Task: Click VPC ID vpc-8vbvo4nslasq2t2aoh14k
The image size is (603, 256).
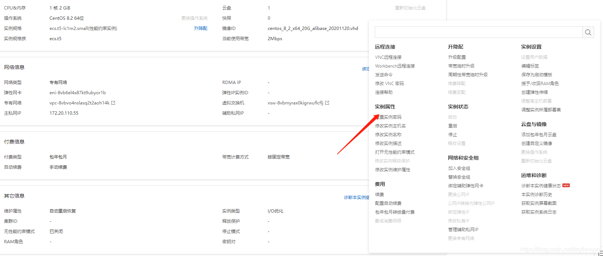Action: [80, 103]
